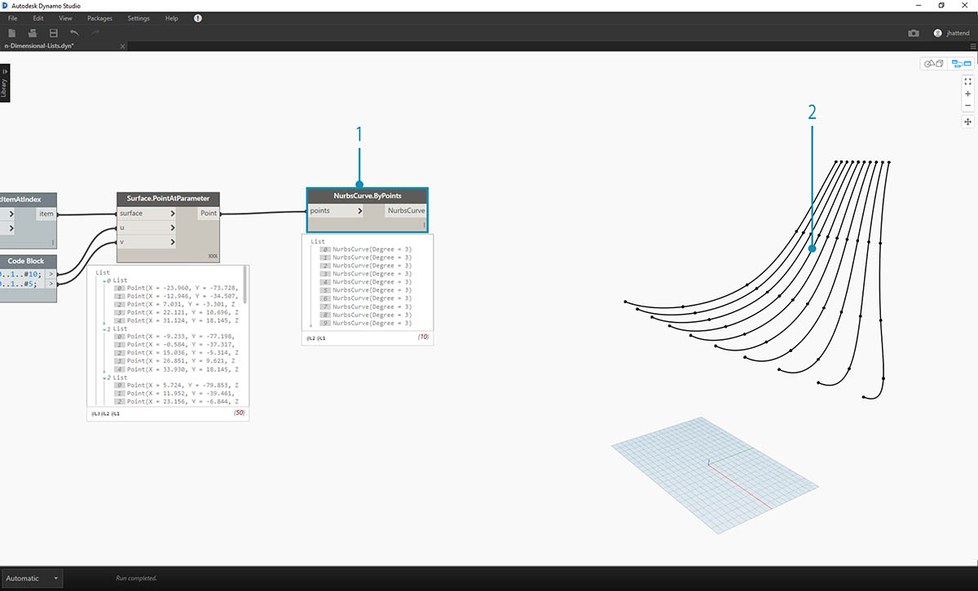
Task: Switch to 3D background preview navigation
Action: point(934,64)
